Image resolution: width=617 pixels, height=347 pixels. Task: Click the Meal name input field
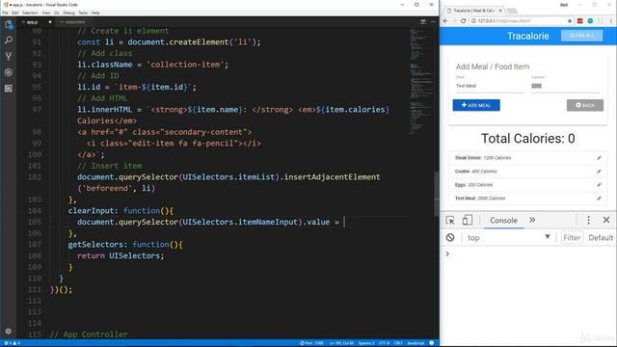[x=490, y=86]
